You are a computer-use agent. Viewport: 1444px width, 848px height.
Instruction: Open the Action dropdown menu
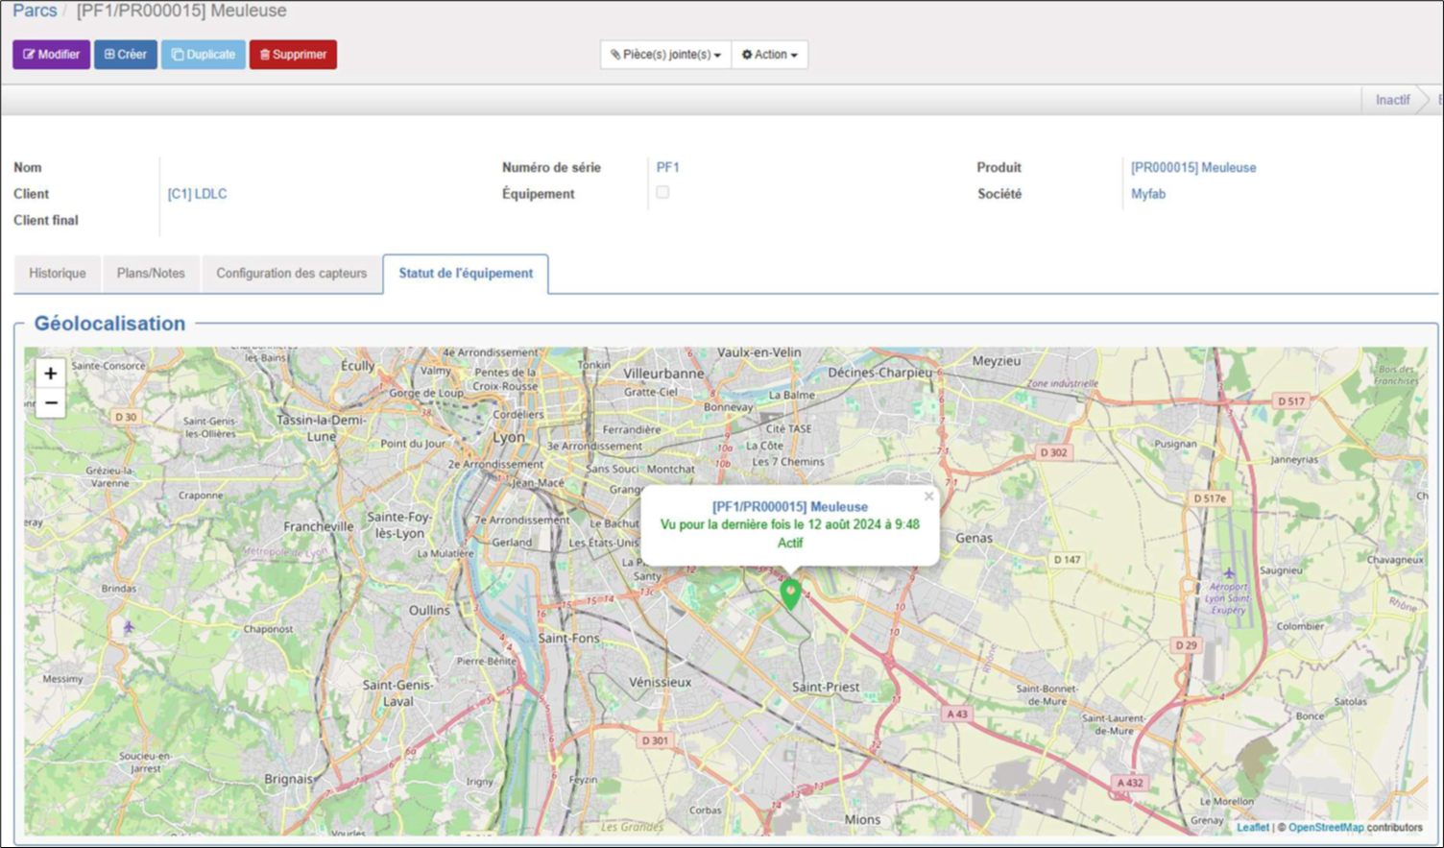point(769,55)
